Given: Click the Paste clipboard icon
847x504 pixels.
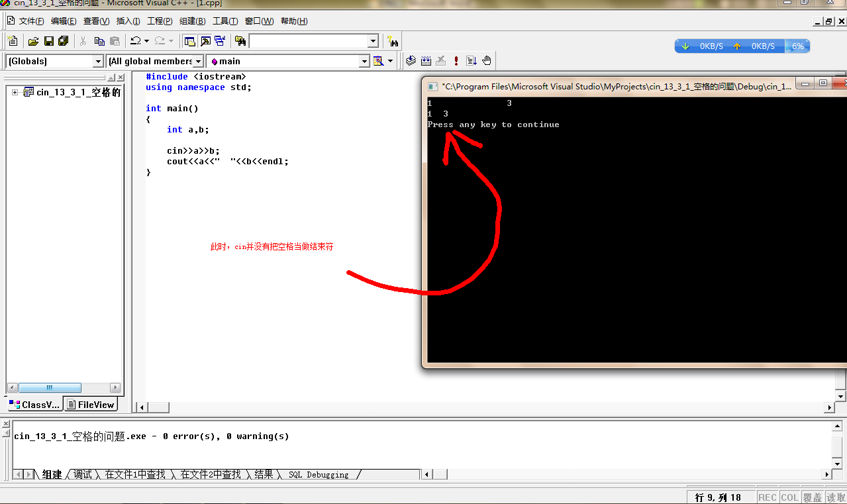Looking at the screenshot, I should [115, 41].
